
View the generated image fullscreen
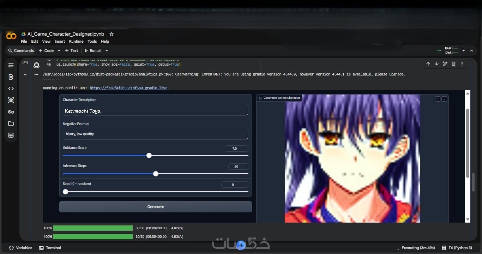[438, 99]
